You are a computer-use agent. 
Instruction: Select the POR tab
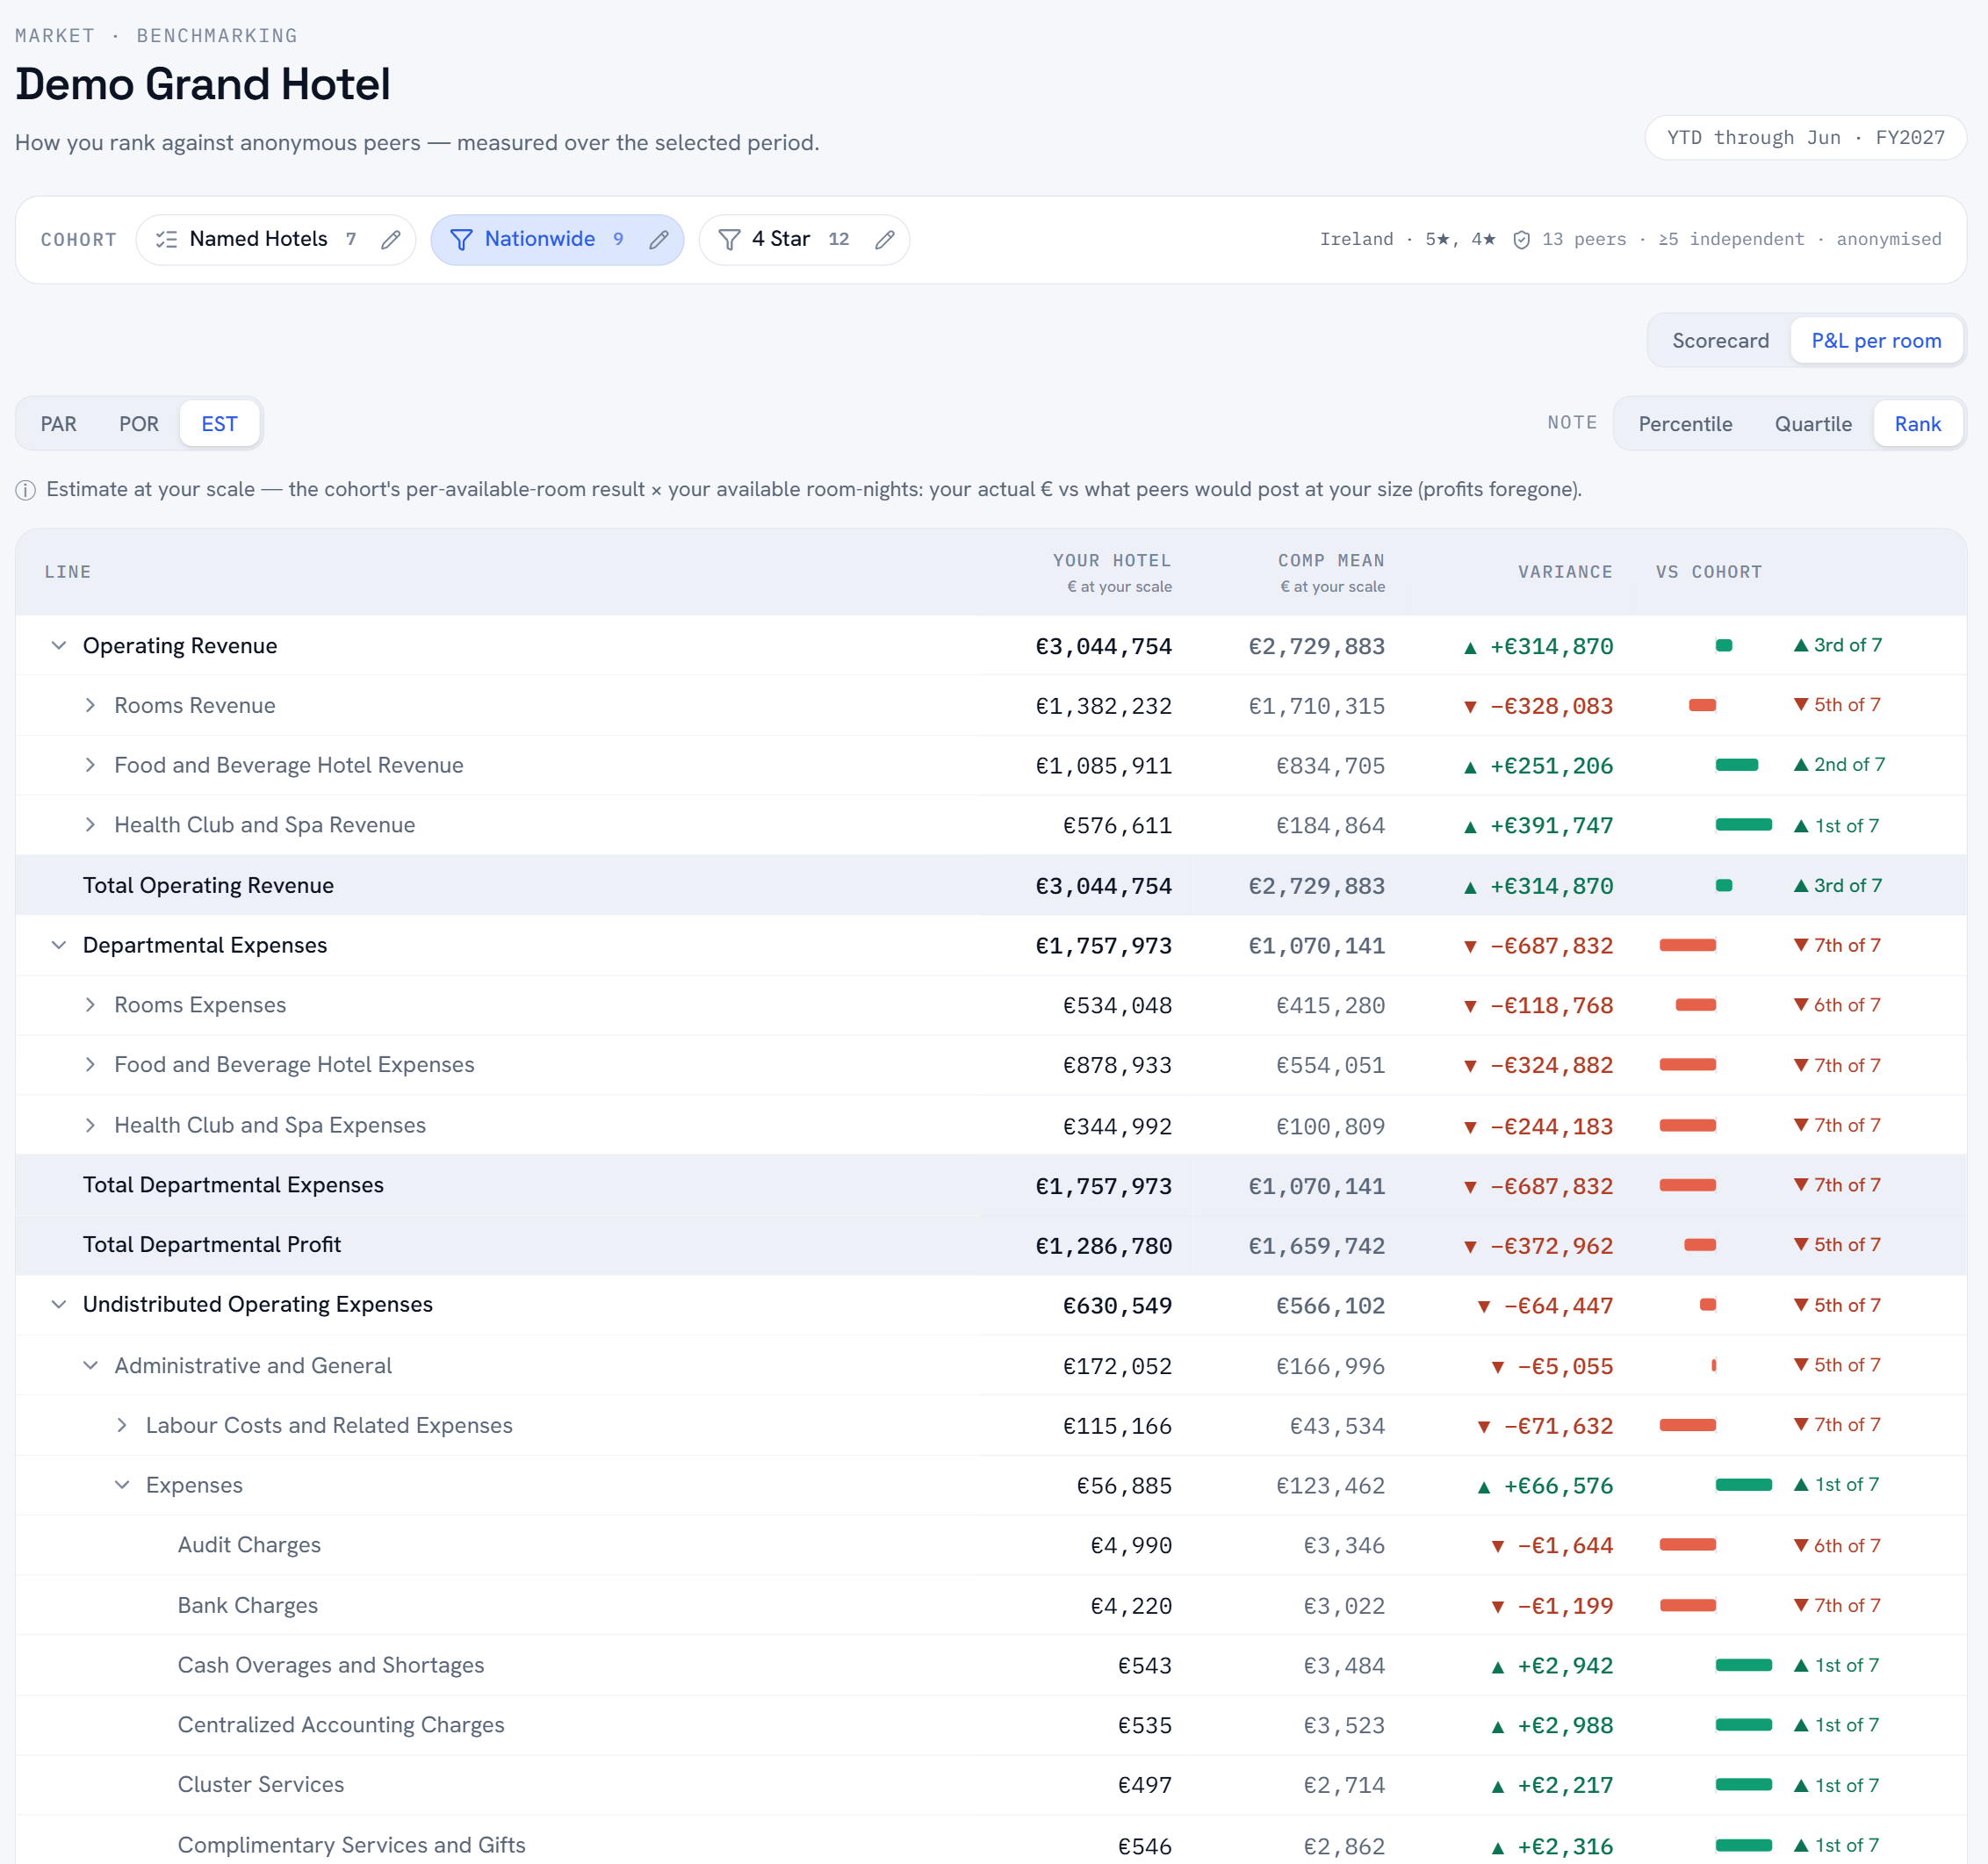(139, 424)
